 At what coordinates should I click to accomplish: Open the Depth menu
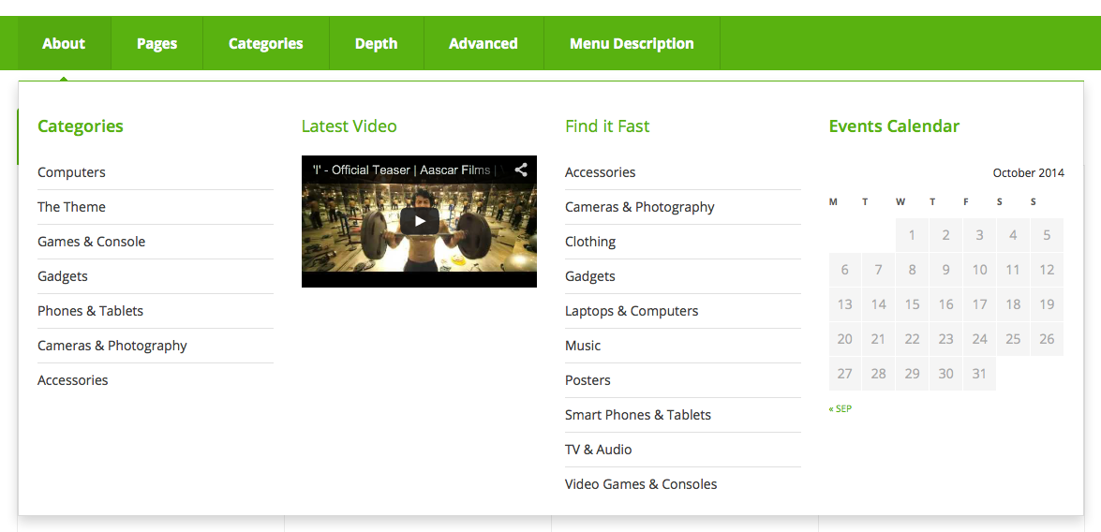(377, 43)
